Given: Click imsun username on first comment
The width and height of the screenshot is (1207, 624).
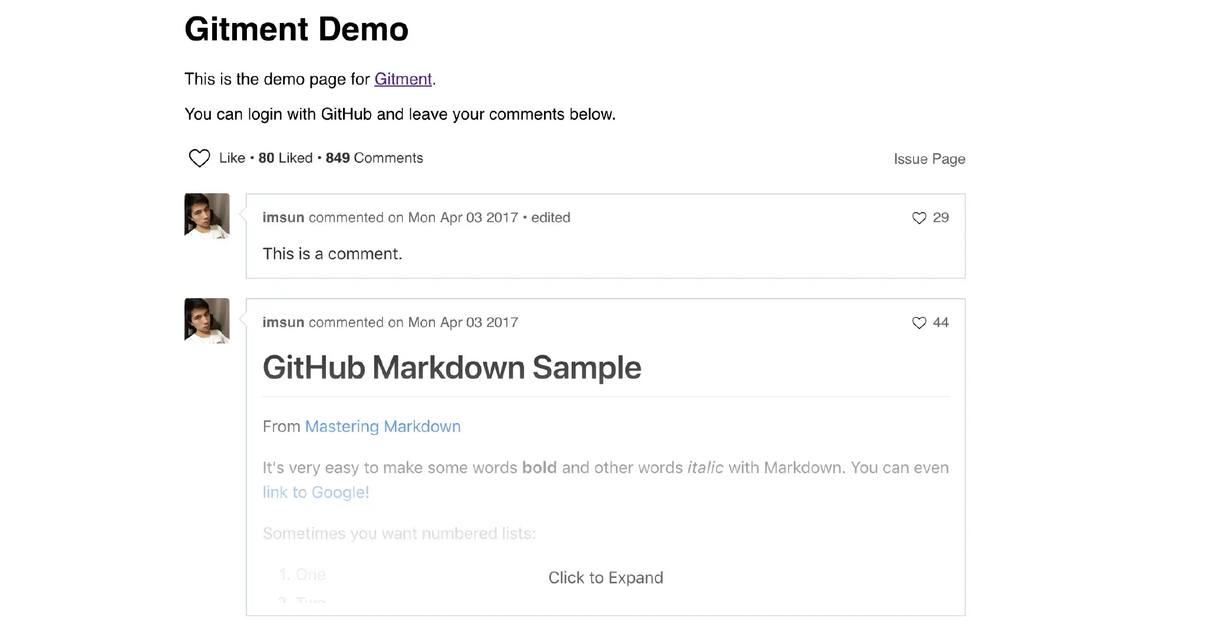Looking at the screenshot, I should (x=283, y=217).
